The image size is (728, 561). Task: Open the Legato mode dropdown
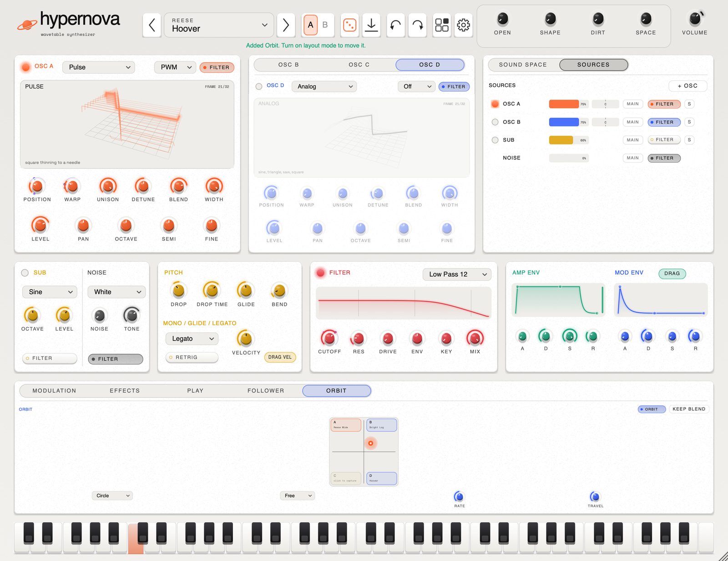[192, 339]
